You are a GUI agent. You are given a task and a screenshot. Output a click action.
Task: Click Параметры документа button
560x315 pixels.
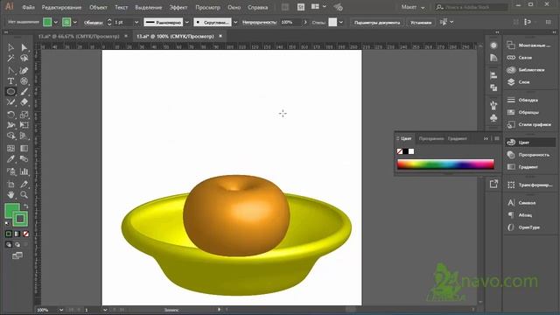pos(377,23)
